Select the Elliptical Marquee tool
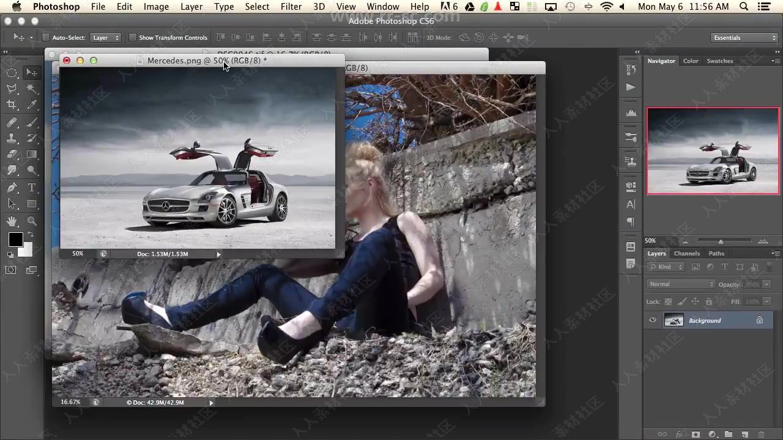The width and height of the screenshot is (783, 440). (x=12, y=73)
